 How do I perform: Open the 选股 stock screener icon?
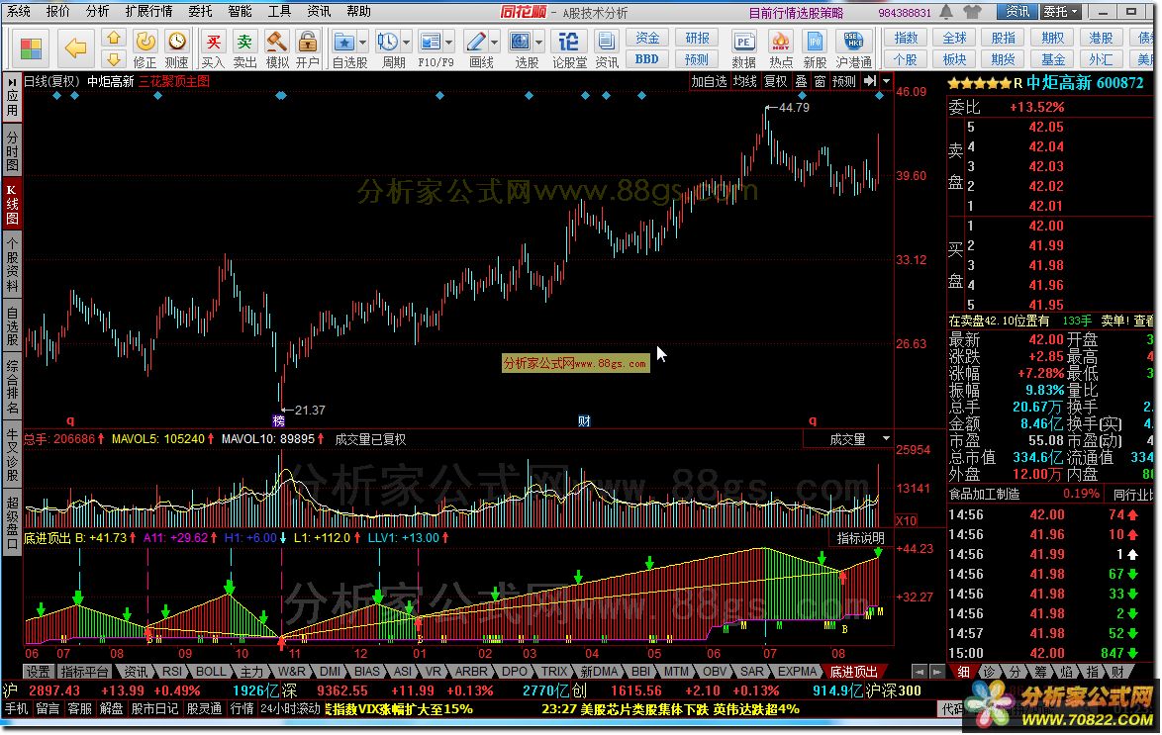coord(521,48)
